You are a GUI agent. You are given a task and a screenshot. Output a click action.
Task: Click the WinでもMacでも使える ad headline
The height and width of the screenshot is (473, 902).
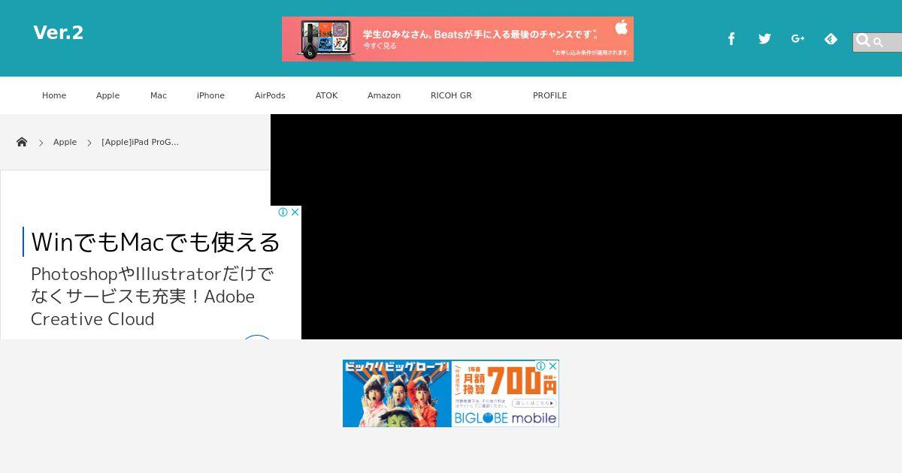point(156,242)
